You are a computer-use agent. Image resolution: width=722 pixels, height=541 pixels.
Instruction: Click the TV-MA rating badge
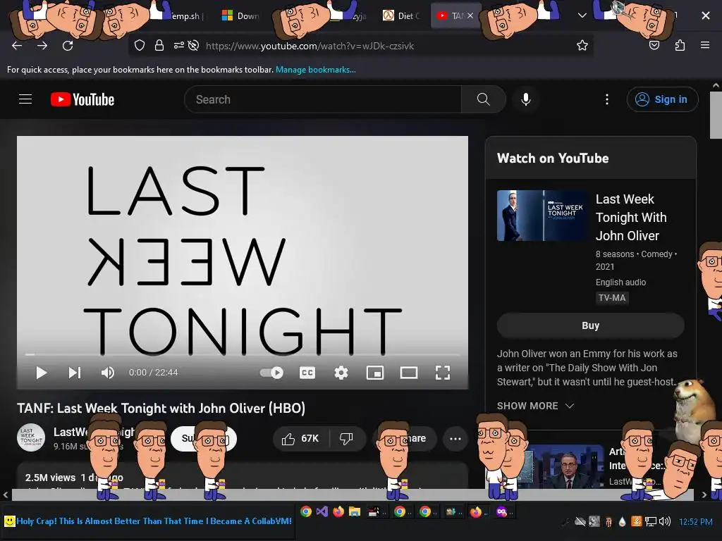(x=612, y=298)
